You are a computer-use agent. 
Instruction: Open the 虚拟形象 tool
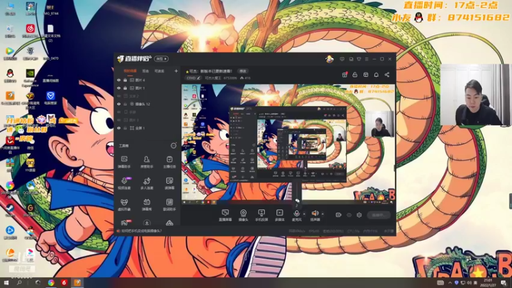(x=124, y=205)
